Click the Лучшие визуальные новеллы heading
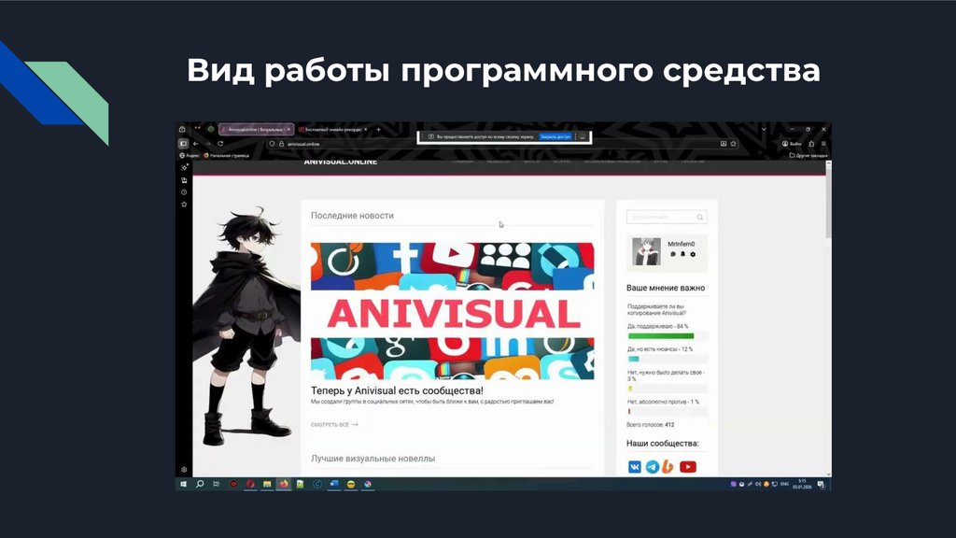This screenshot has width=956, height=538. (373, 458)
